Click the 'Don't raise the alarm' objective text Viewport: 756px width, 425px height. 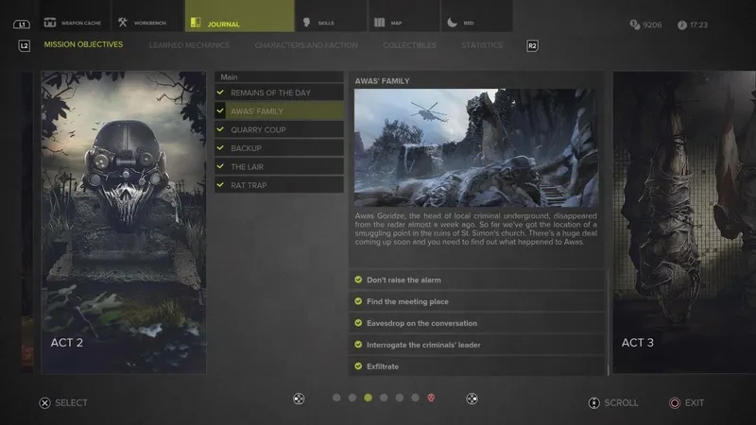click(404, 280)
